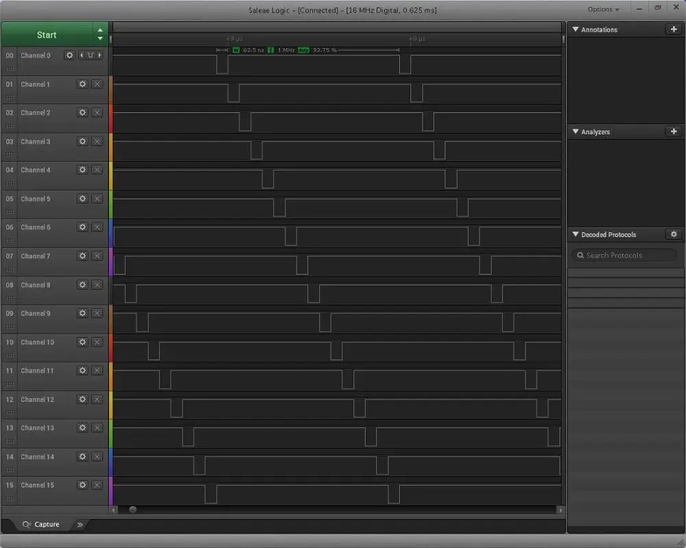The width and height of the screenshot is (686, 548).
Task: Click the 62.5 ns width measurement
Action: pyautogui.click(x=253, y=50)
